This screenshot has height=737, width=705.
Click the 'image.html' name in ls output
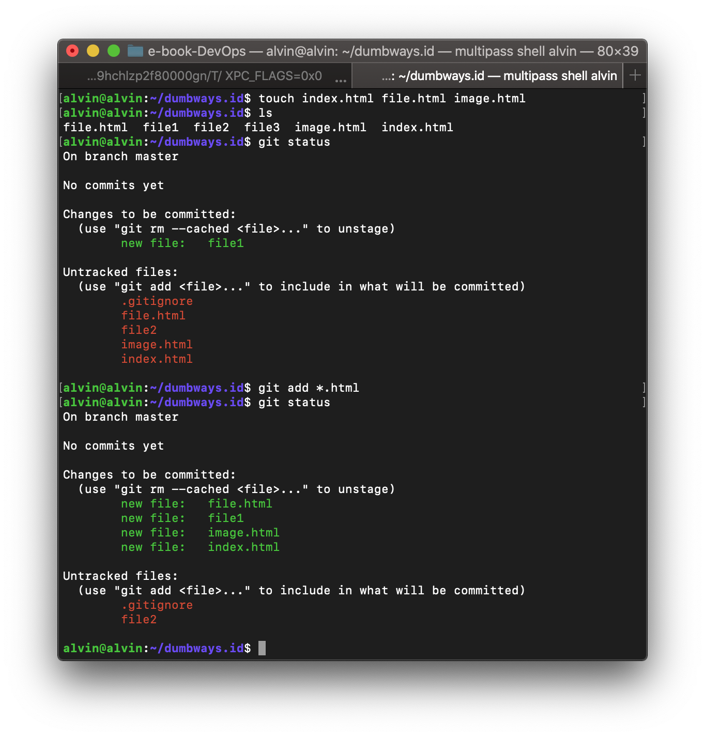330,127
